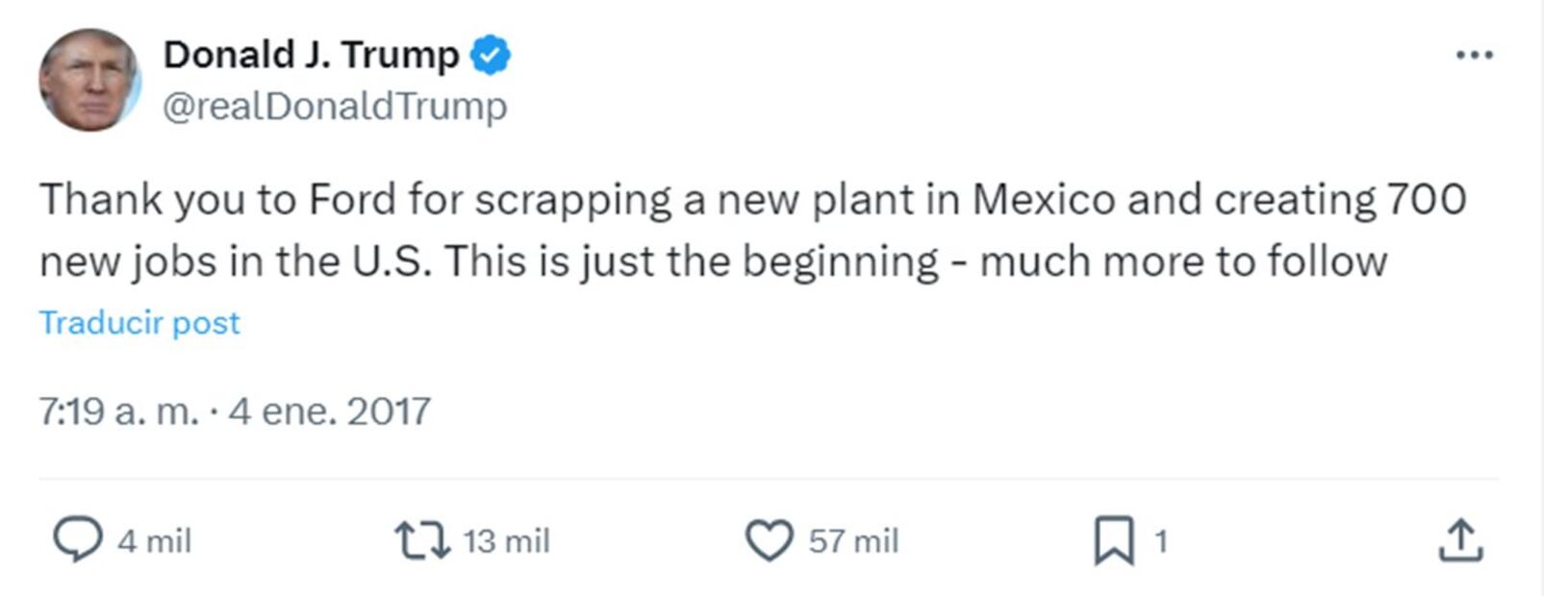Image resolution: width=1544 pixels, height=596 pixels.
Task: Click the blue verified badge next to the name
Action: (489, 55)
